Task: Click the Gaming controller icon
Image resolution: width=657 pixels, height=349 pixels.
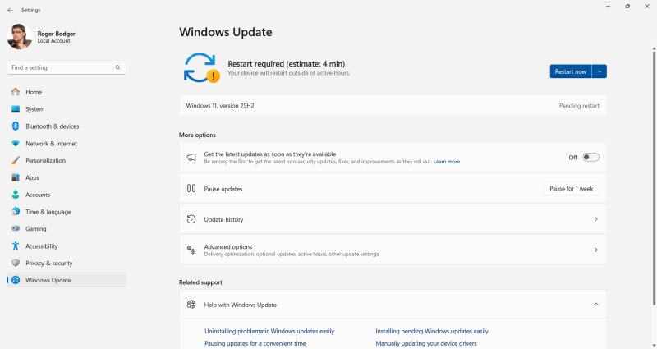Action: 16,229
